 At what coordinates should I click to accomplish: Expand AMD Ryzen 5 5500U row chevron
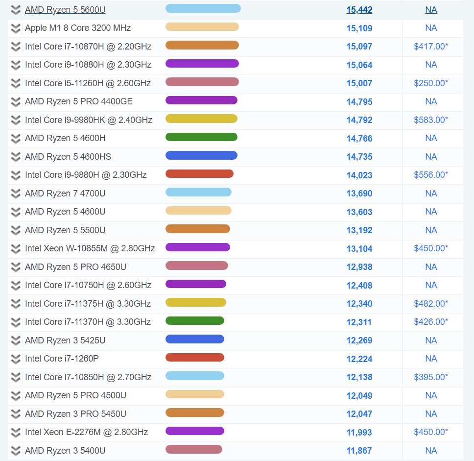pos(15,230)
